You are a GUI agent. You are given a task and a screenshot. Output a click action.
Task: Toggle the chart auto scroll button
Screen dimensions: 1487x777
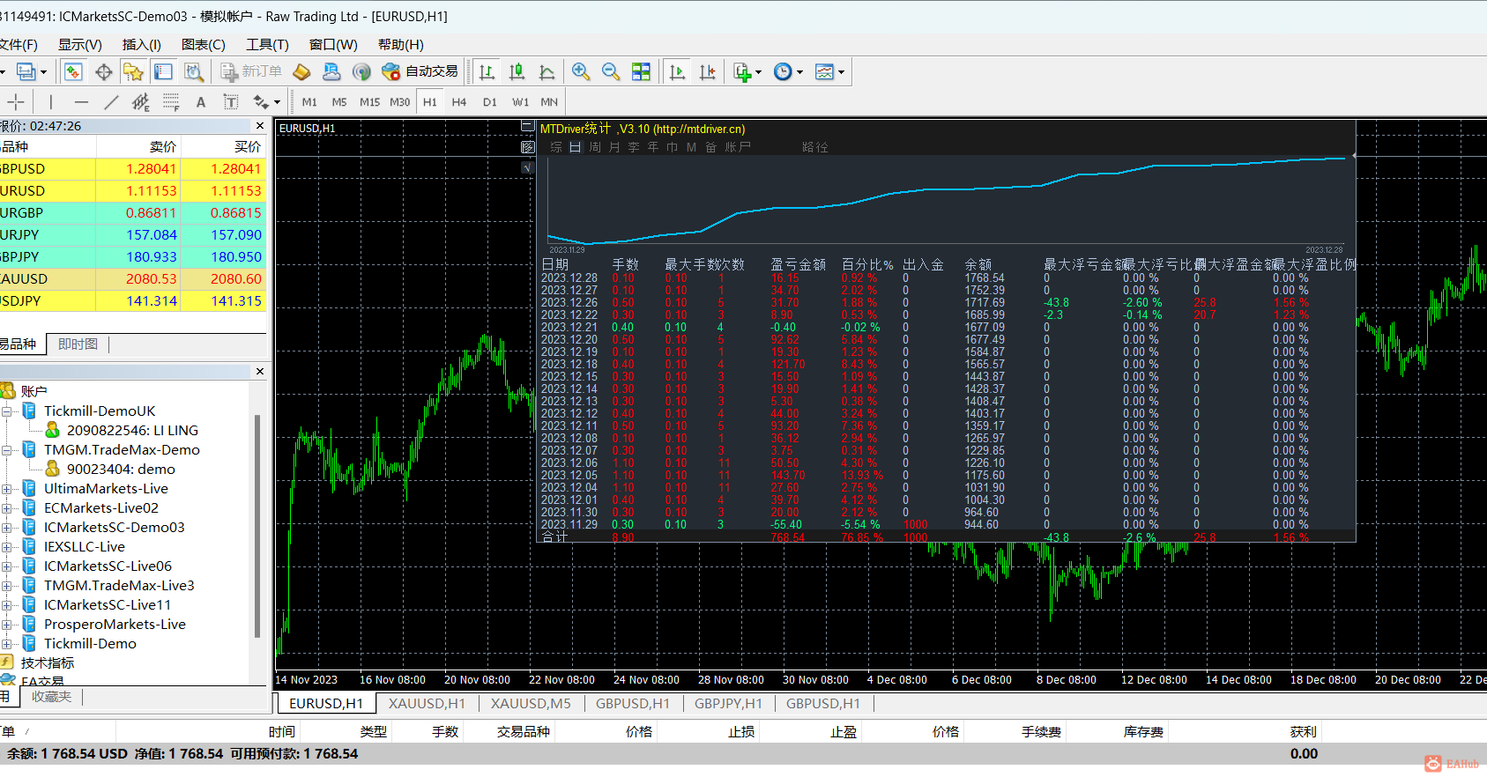[x=677, y=72]
